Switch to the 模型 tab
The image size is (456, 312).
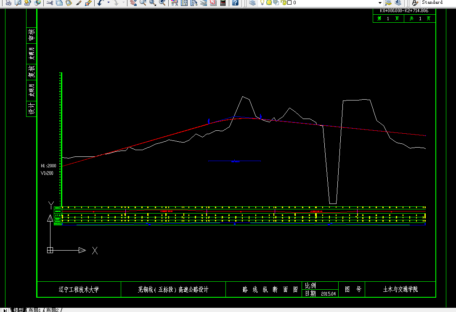coord(18,310)
